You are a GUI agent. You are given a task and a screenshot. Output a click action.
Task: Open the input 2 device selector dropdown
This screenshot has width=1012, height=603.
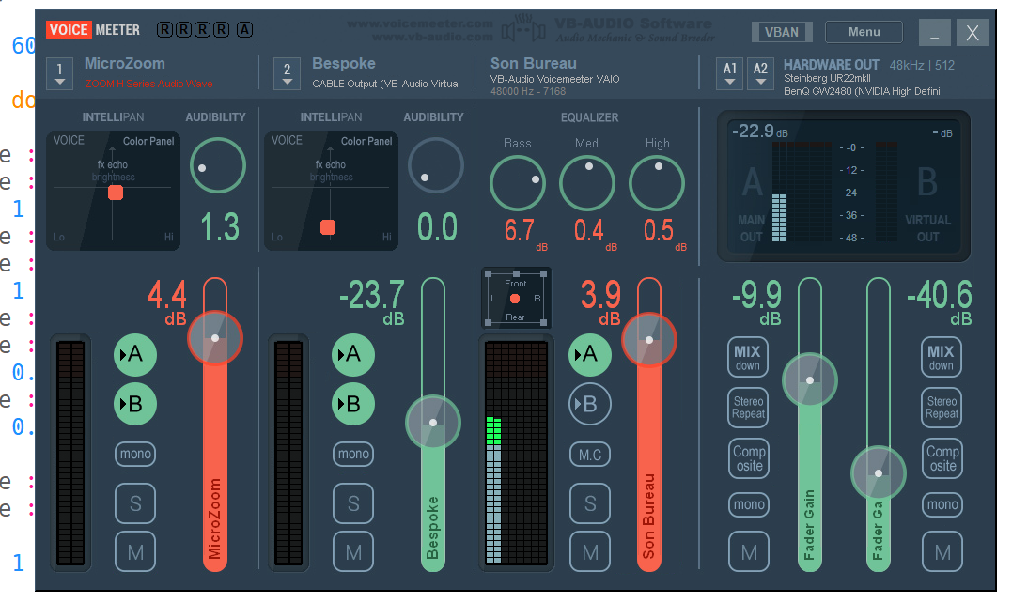pos(288,73)
